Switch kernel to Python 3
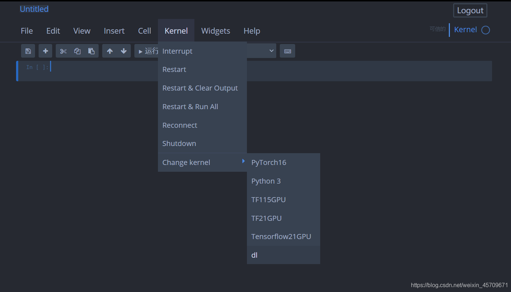This screenshot has width=511, height=292. click(283, 181)
